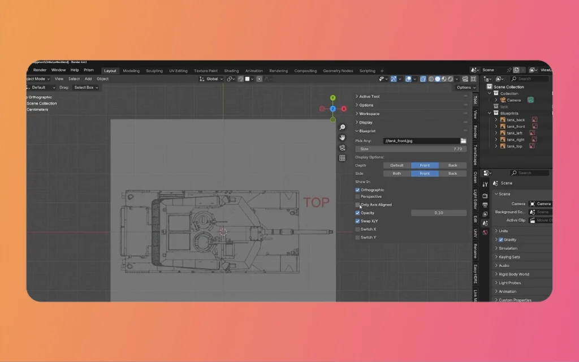Open the Tool properties tab icon

(485, 185)
